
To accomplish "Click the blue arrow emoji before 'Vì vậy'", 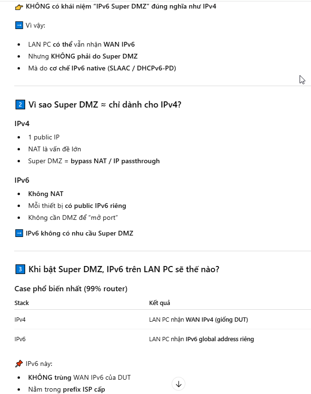I will click(19, 25).
